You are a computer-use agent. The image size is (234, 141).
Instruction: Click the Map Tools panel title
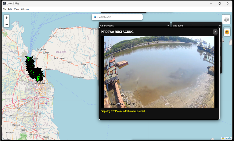pyautogui.click(x=178, y=25)
